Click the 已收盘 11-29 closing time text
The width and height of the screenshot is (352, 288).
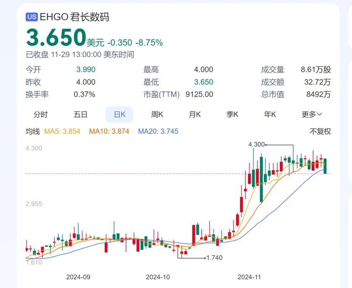[x=80, y=55]
